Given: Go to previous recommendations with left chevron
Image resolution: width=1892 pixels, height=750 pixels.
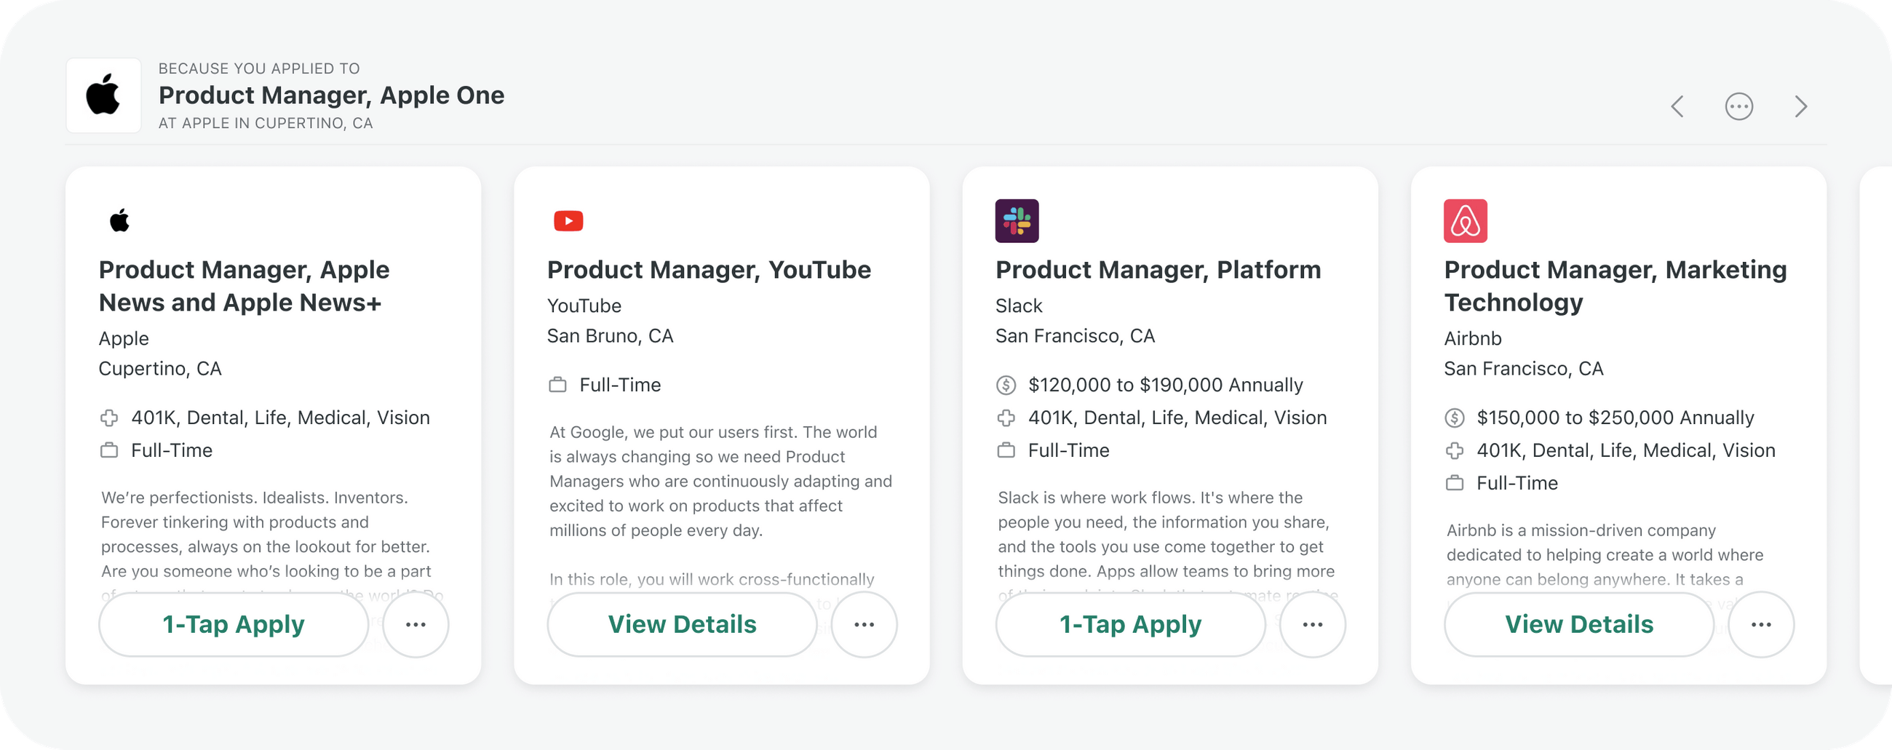Looking at the screenshot, I should tap(1677, 106).
